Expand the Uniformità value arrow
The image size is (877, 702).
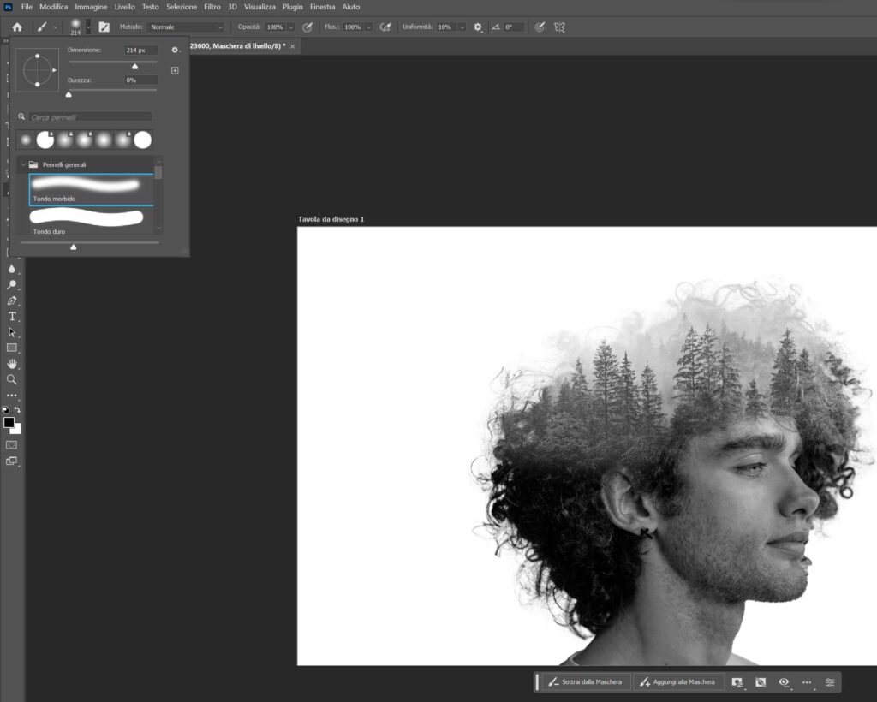pos(462,27)
